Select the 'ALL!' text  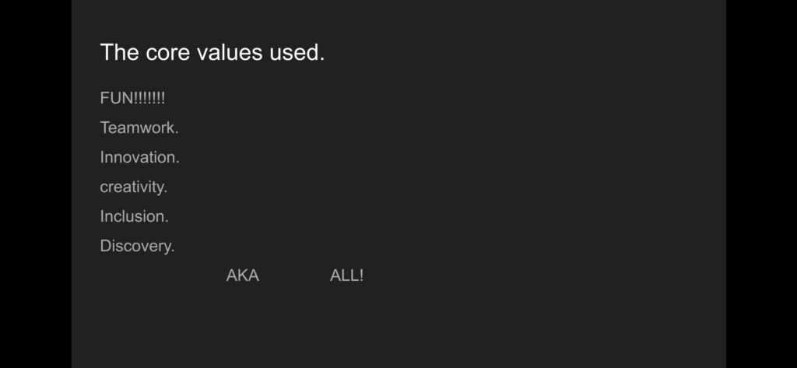pyautogui.click(x=346, y=275)
